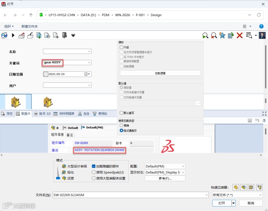
Task: Start search with green-arrow magnifier icon
Action: pos(205,35)
